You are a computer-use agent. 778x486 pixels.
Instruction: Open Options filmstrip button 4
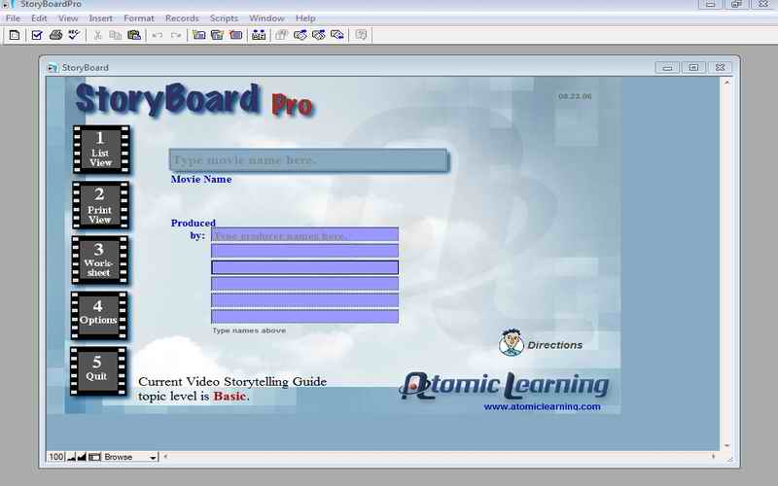tap(99, 315)
